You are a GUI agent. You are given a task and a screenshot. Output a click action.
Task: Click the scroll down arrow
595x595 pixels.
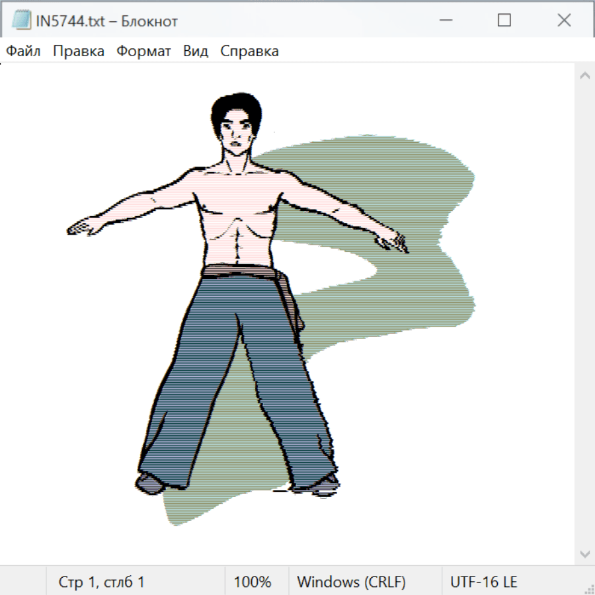point(584,553)
